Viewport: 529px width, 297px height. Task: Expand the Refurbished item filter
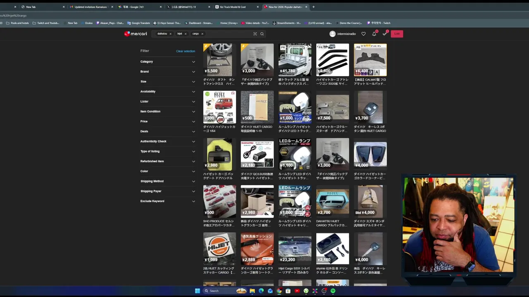167,161
